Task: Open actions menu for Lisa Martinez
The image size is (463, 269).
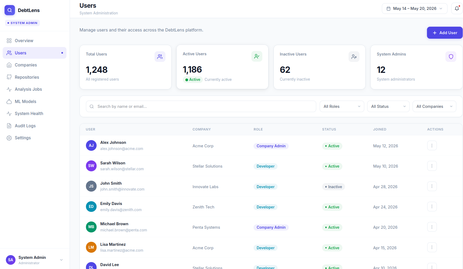Action: pyautogui.click(x=432, y=247)
